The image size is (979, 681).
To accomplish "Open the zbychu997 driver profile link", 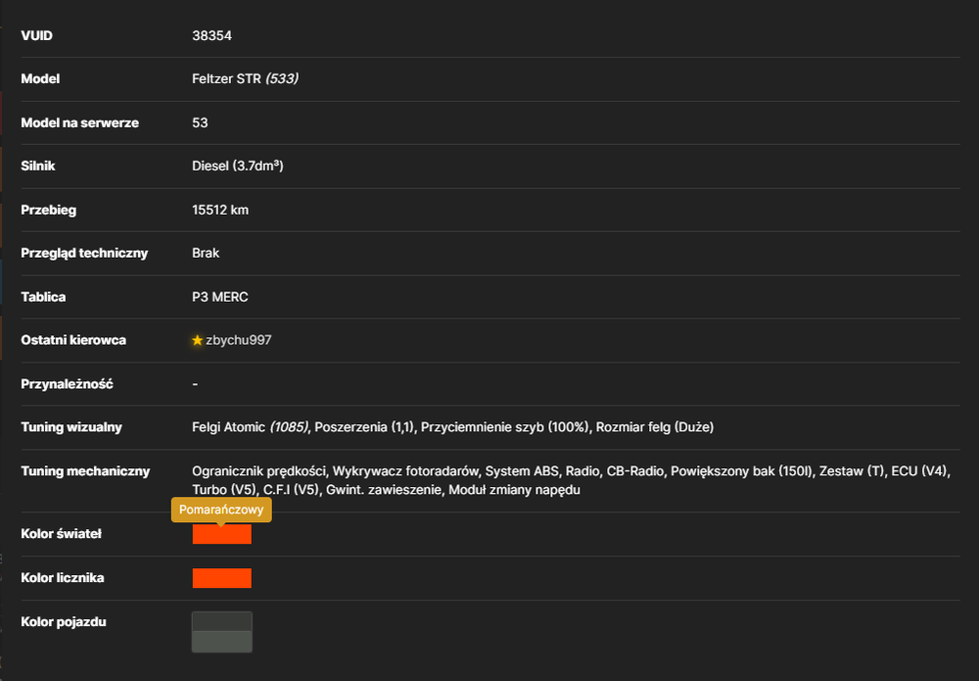I will tap(239, 341).
